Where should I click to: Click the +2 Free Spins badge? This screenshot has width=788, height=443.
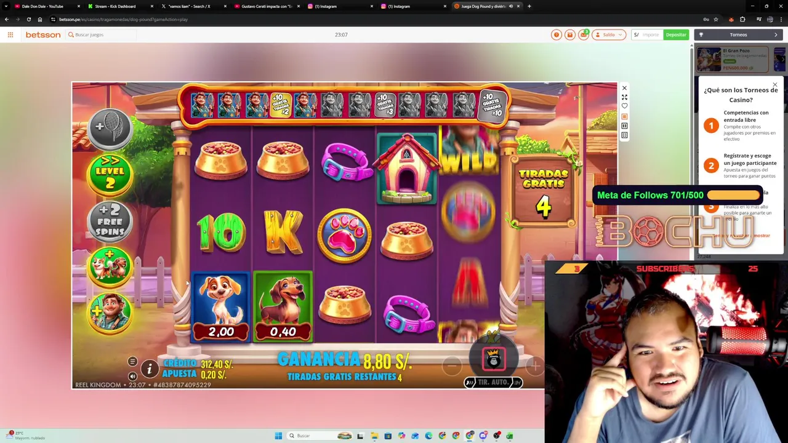[110, 221]
